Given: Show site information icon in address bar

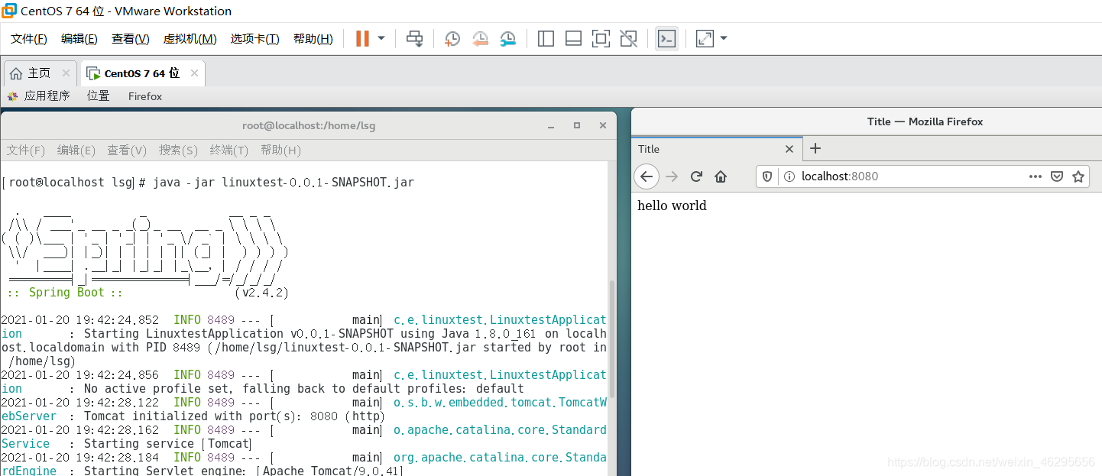Looking at the screenshot, I should point(789,176).
